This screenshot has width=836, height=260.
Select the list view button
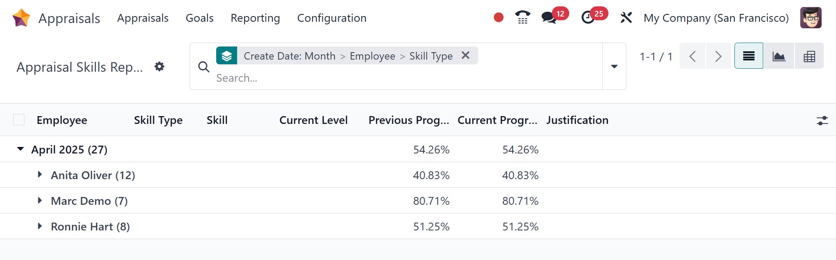tap(748, 56)
